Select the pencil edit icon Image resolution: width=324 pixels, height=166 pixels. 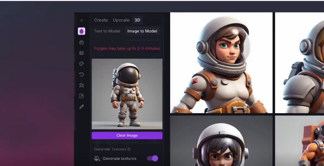82,107
